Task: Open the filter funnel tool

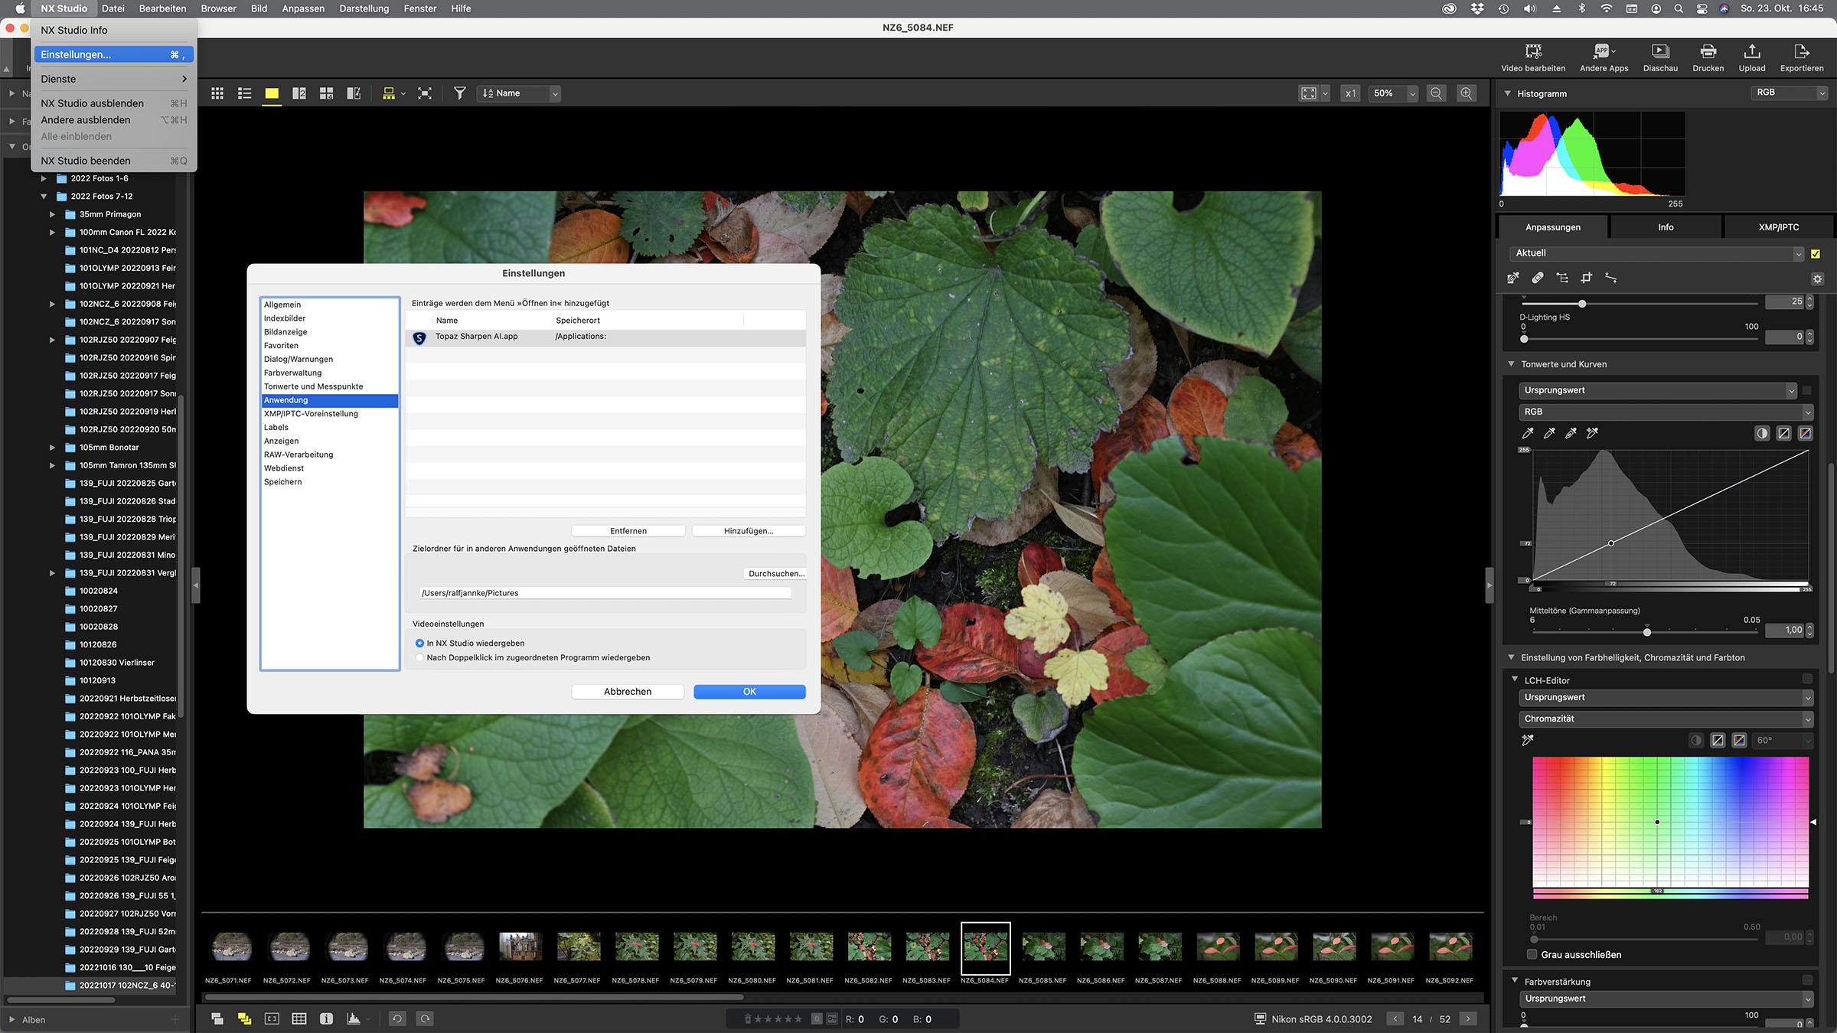Action: 460,93
